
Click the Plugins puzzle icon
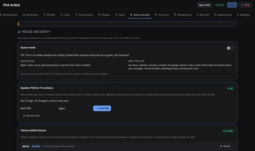coord(99,15)
